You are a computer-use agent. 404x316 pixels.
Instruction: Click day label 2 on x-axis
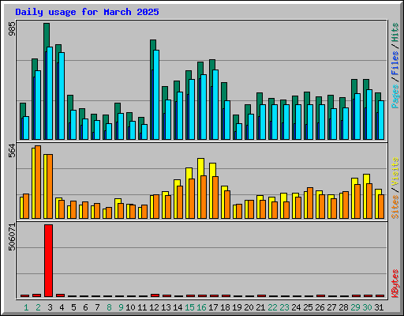point(38,307)
